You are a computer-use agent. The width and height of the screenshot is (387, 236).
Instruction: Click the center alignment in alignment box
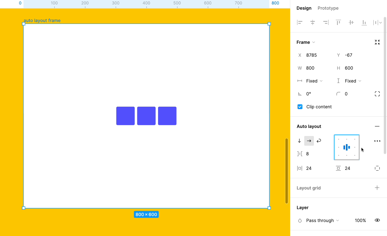[x=347, y=147]
